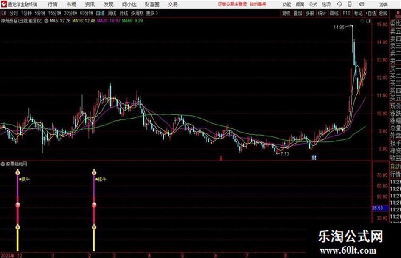
Task: Toggle the left sidebar panel icon
Action: (x=4, y=13)
